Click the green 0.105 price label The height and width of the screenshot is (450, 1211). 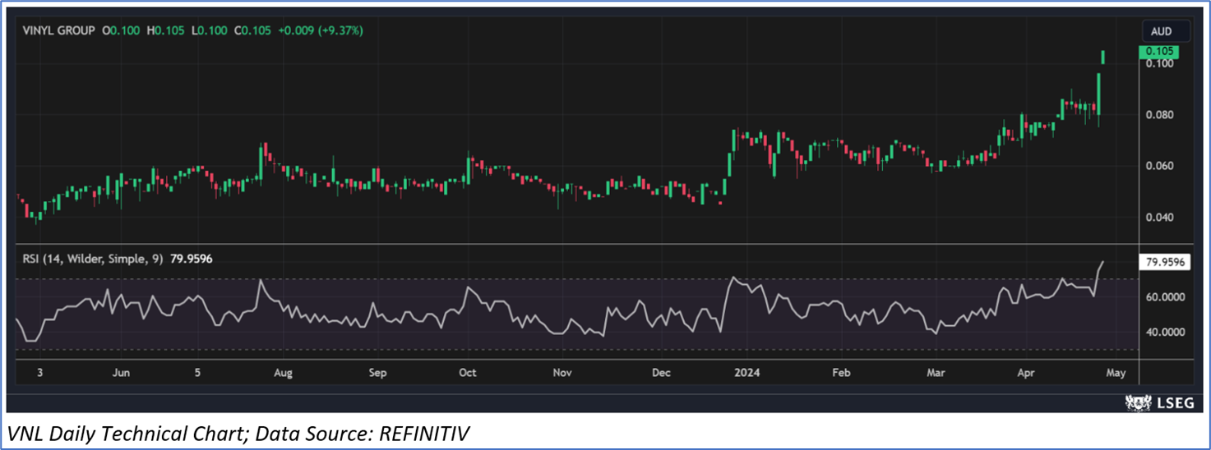click(x=1158, y=52)
